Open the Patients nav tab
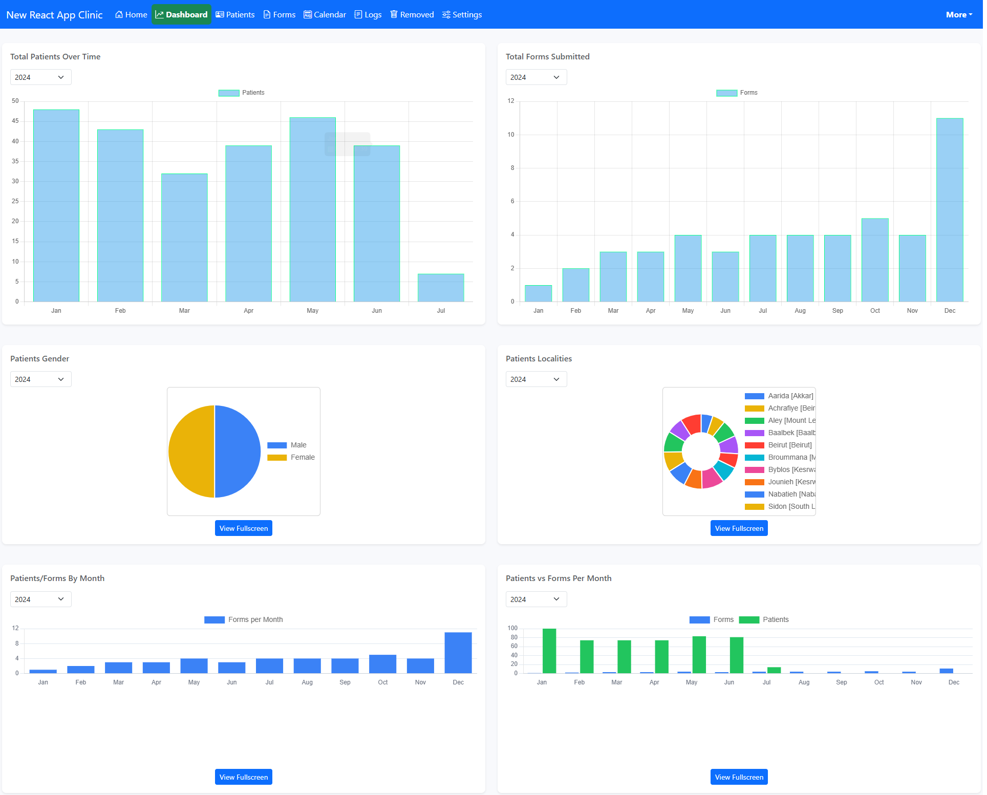The image size is (987, 795). (x=235, y=14)
